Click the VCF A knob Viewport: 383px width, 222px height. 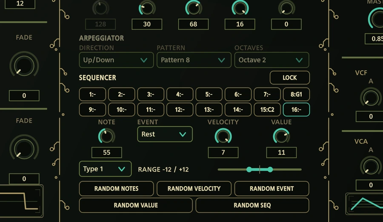point(371,98)
